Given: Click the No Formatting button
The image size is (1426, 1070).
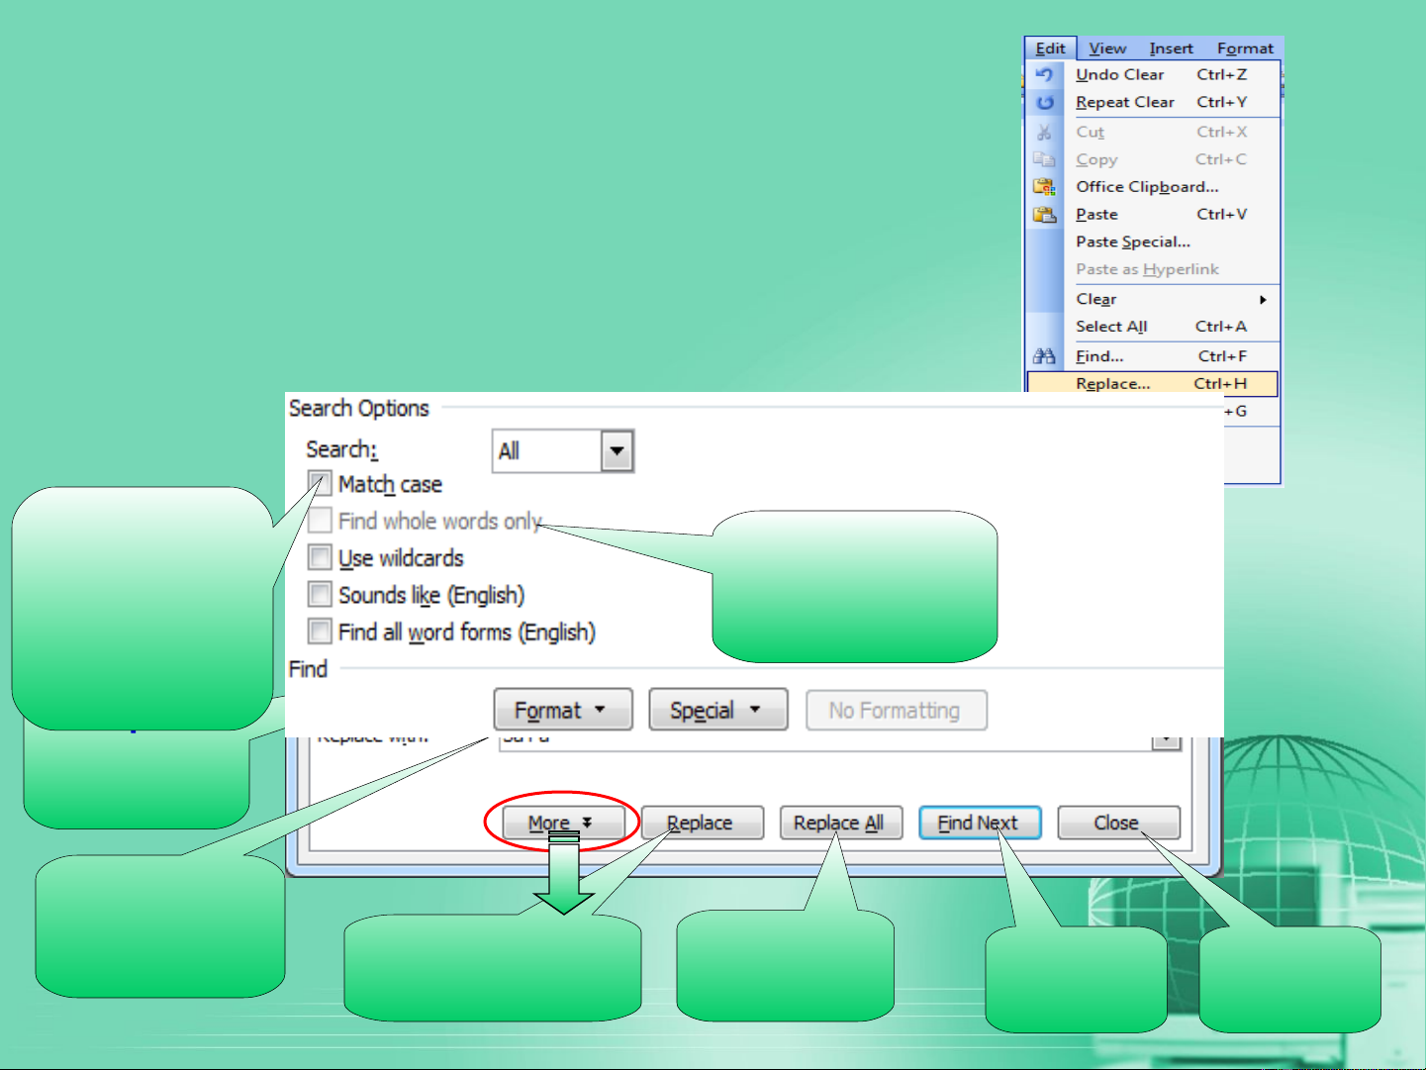Looking at the screenshot, I should tap(897, 711).
